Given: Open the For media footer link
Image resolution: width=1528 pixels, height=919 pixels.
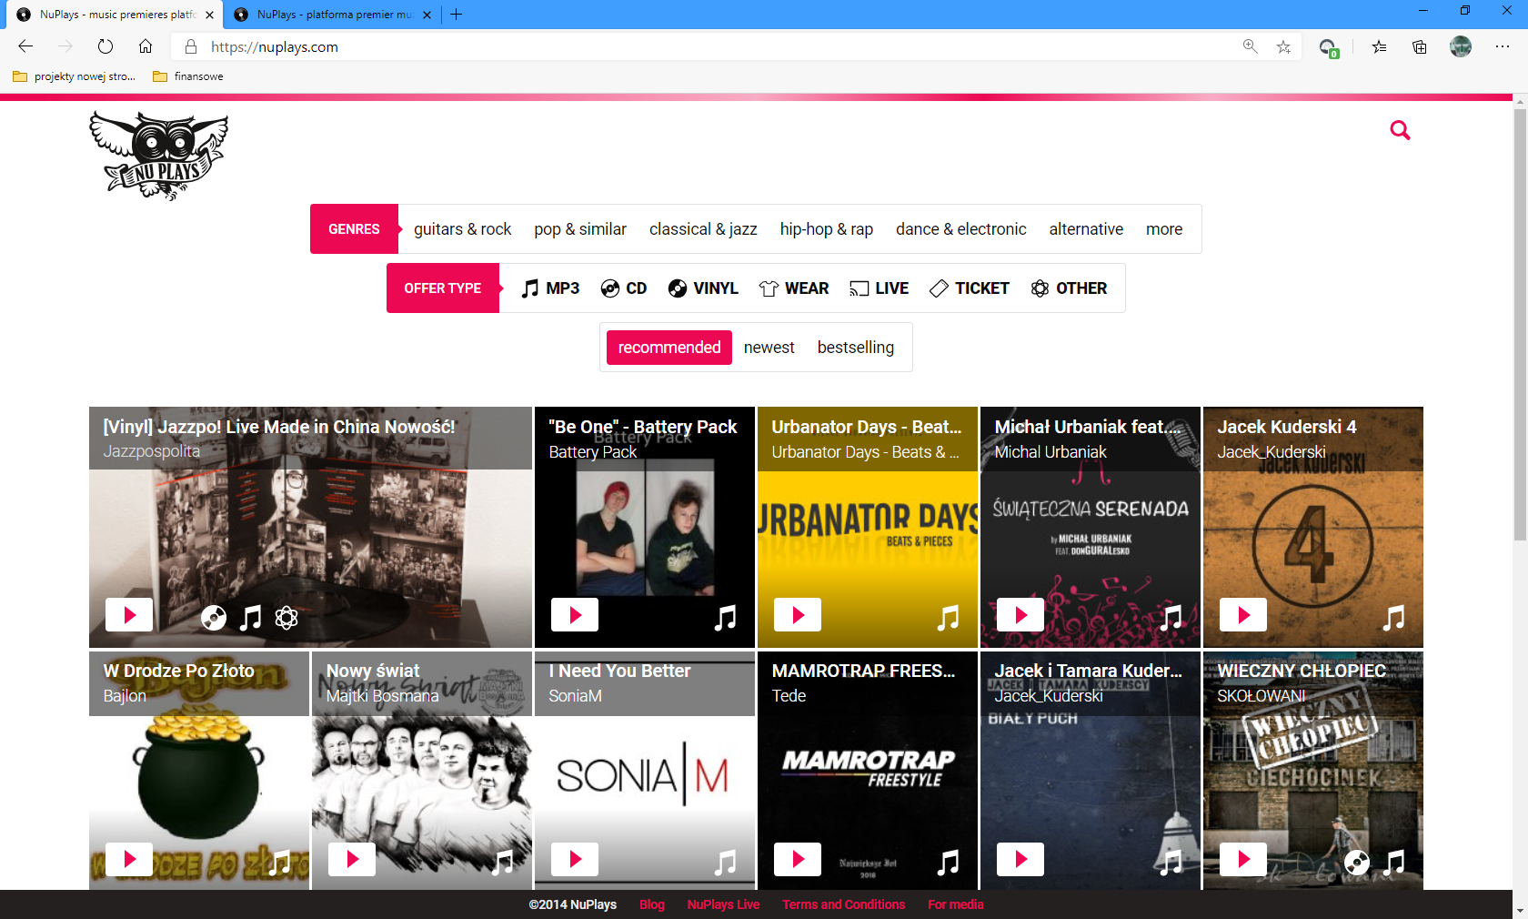Looking at the screenshot, I should 956,904.
